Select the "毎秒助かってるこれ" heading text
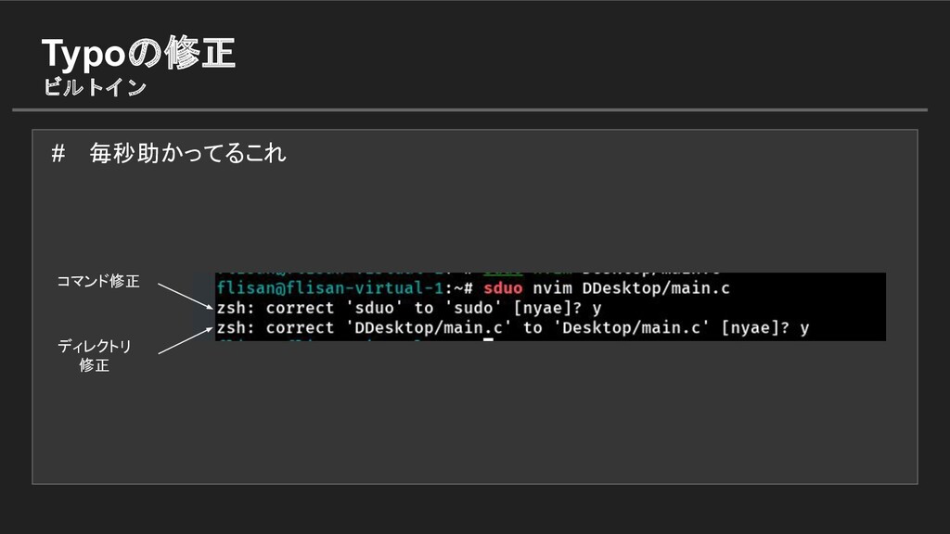 pos(187,154)
